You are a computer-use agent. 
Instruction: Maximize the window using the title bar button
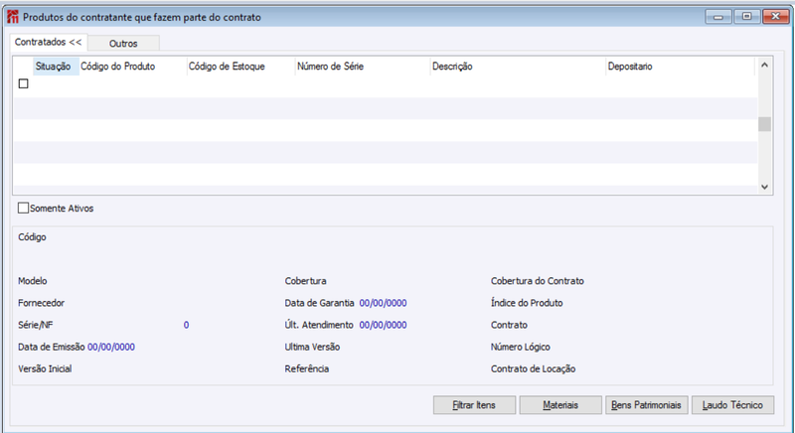coord(747,17)
